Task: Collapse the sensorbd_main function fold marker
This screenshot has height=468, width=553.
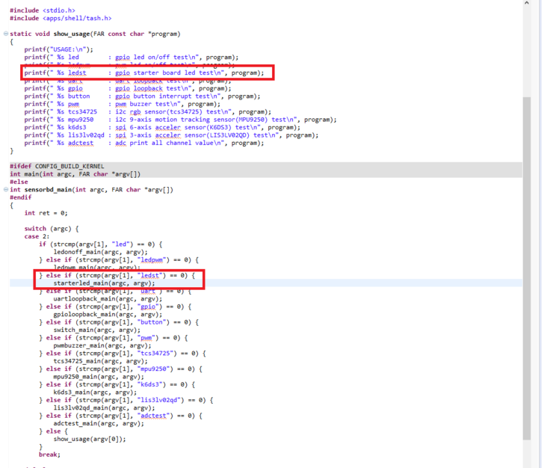Action: pos(6,190)
